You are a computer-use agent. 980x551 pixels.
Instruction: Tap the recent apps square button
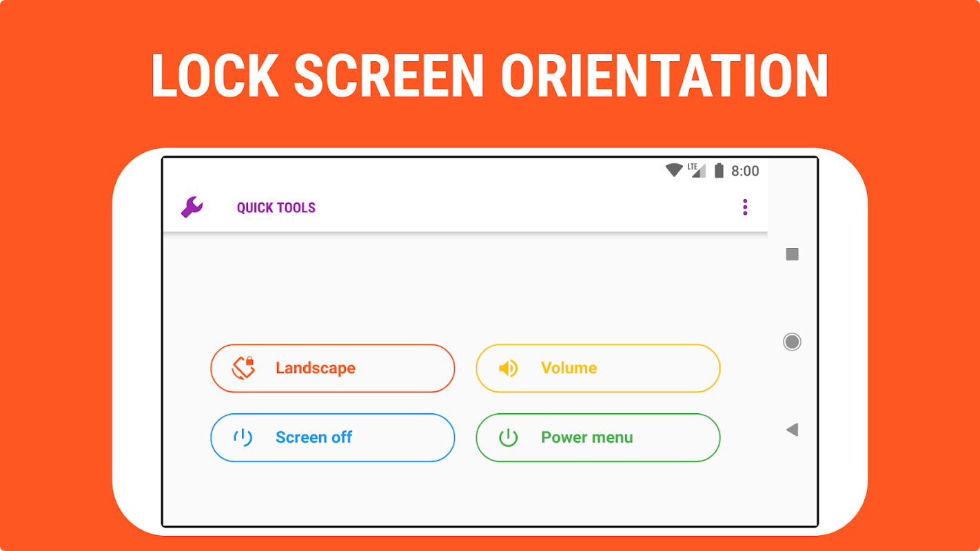click(792, 254)
